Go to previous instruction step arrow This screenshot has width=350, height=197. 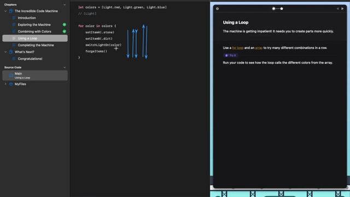[x=338, y=9]
